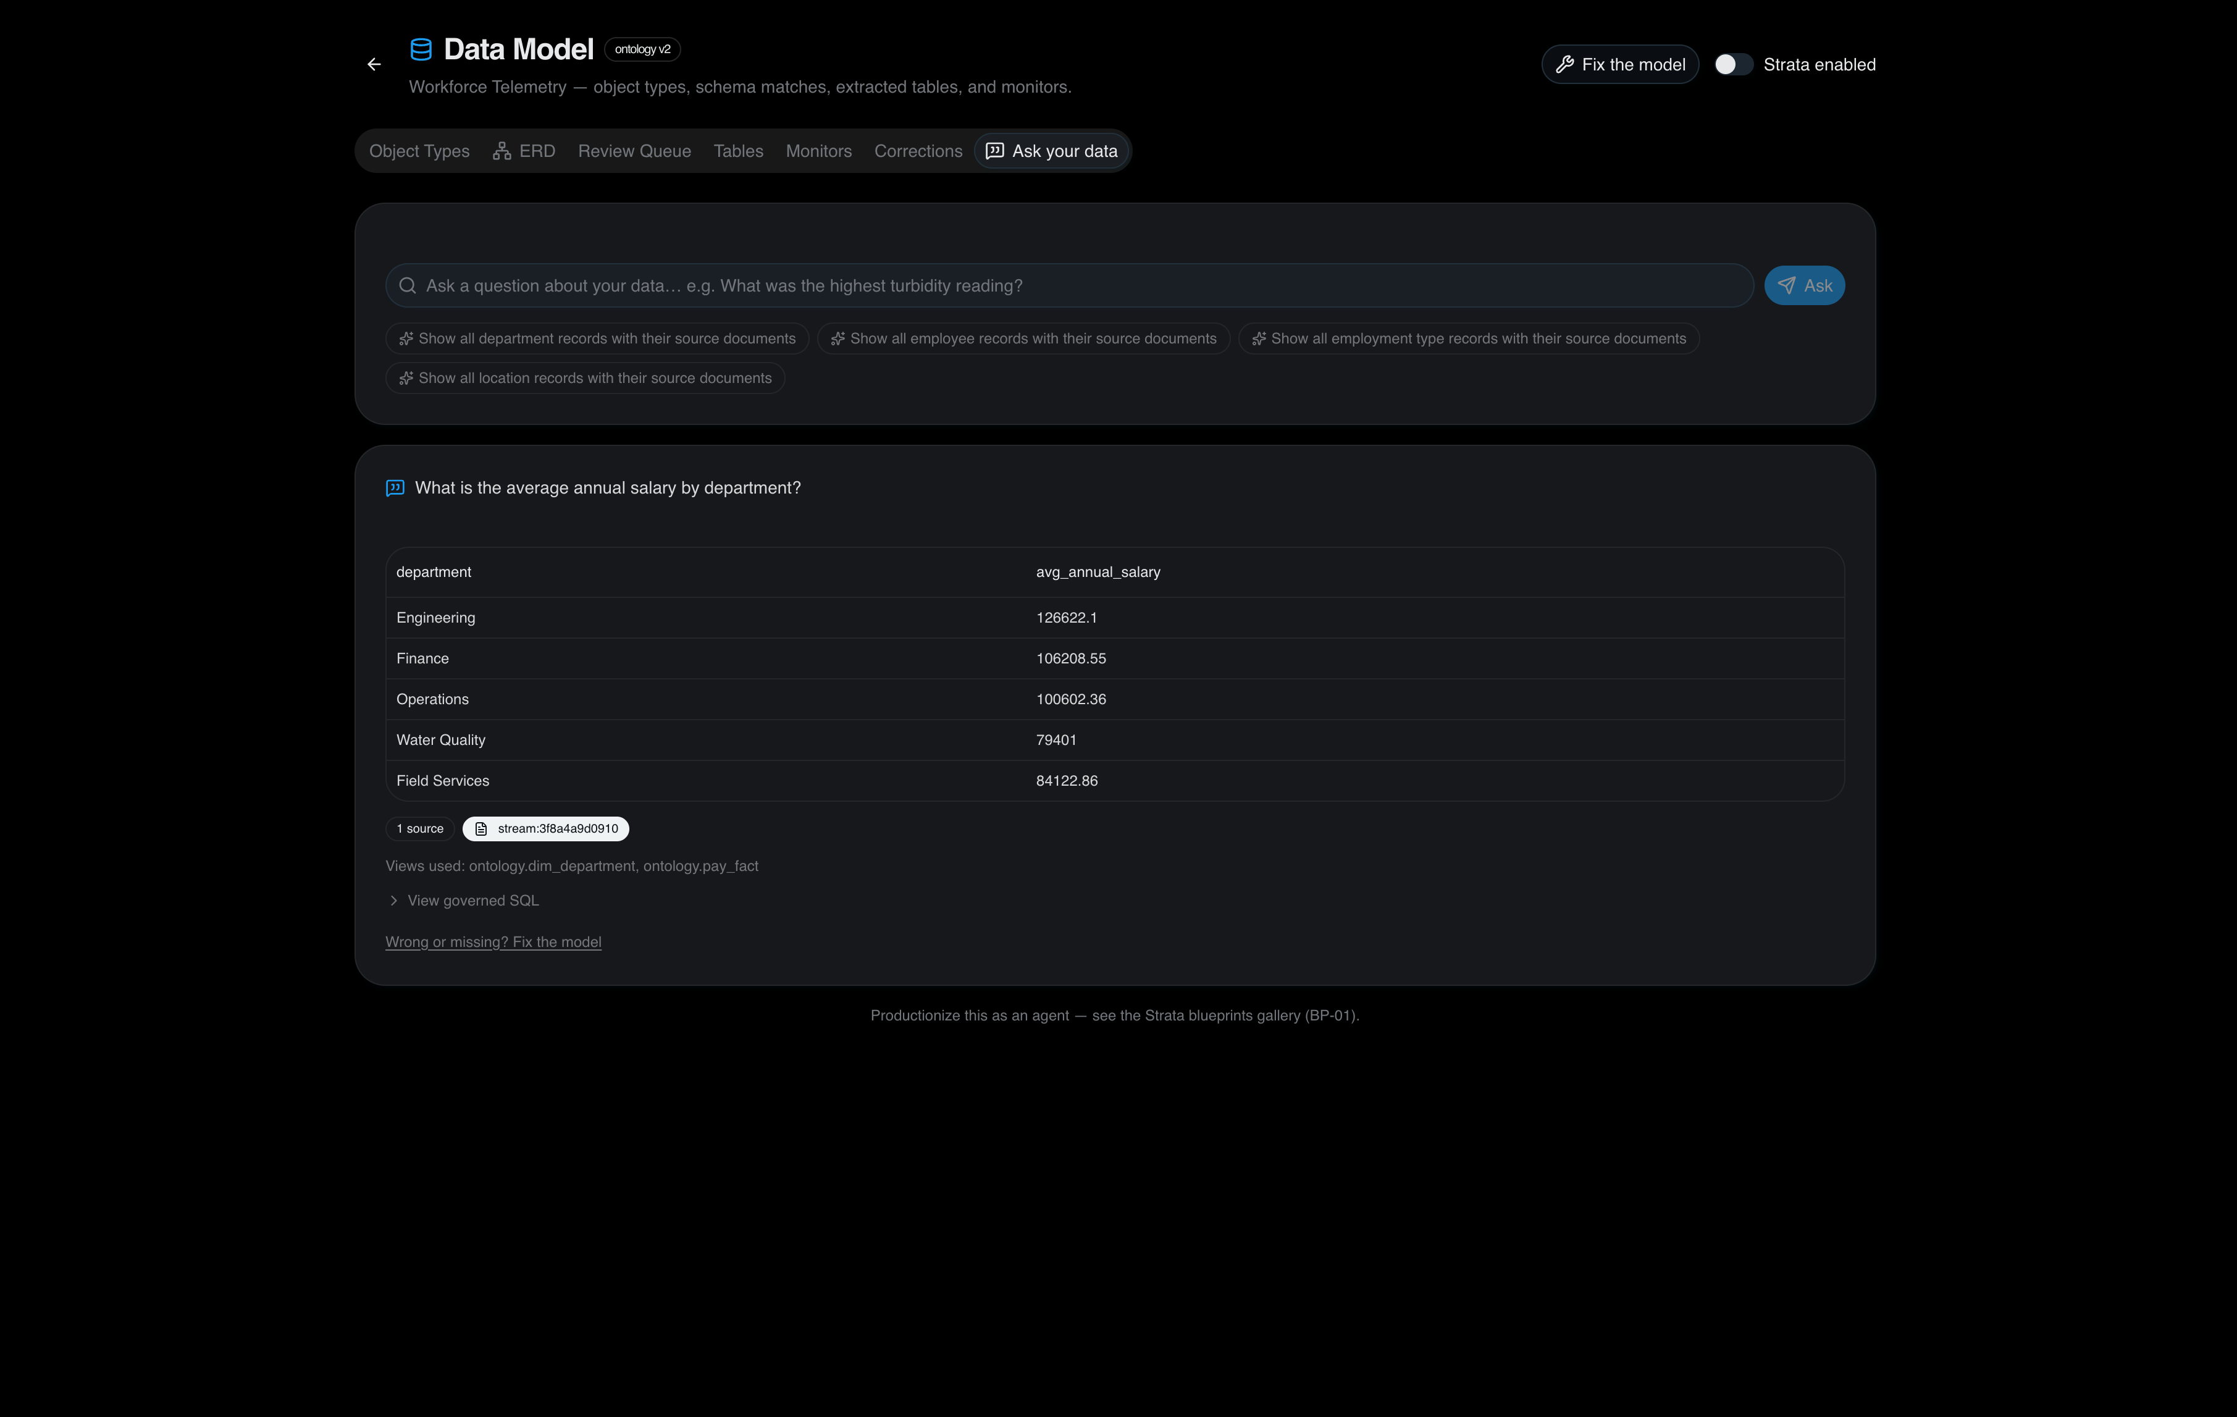Click the 1 source badge

click(420, 829)
